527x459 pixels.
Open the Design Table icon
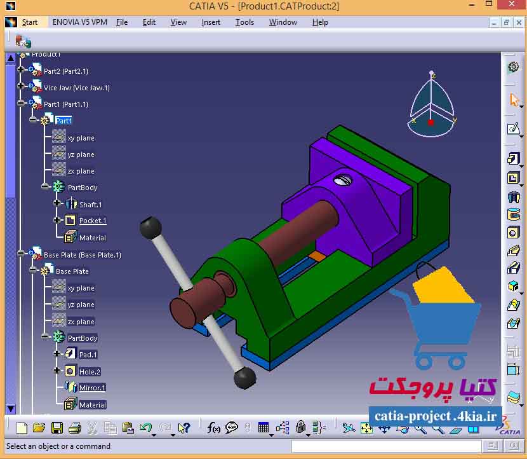click(x=263, y=428)
